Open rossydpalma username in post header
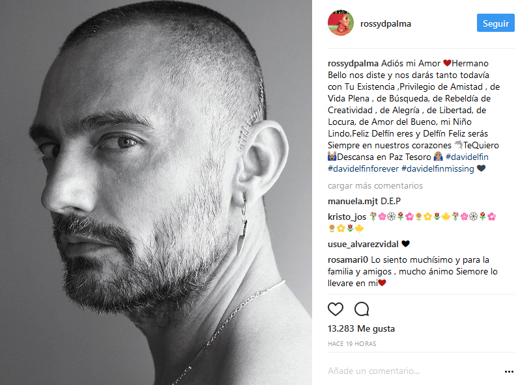The image size is (518, 385). (x=386, y=23)
